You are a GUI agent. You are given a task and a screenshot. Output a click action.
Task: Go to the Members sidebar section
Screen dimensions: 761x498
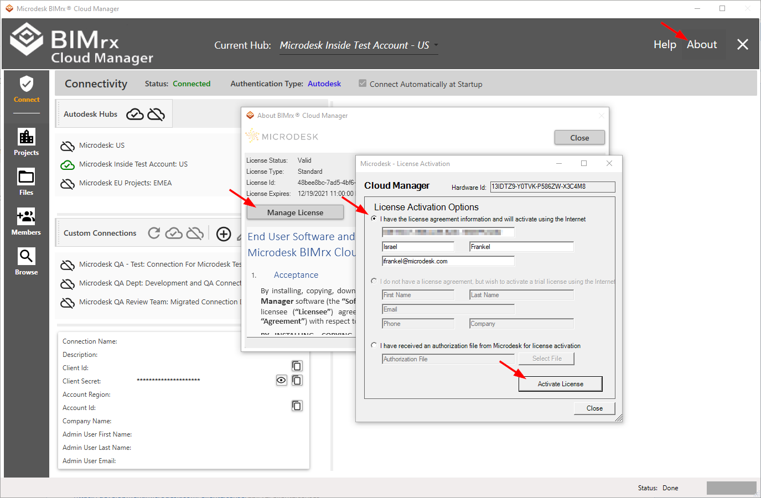pos(26,221)
